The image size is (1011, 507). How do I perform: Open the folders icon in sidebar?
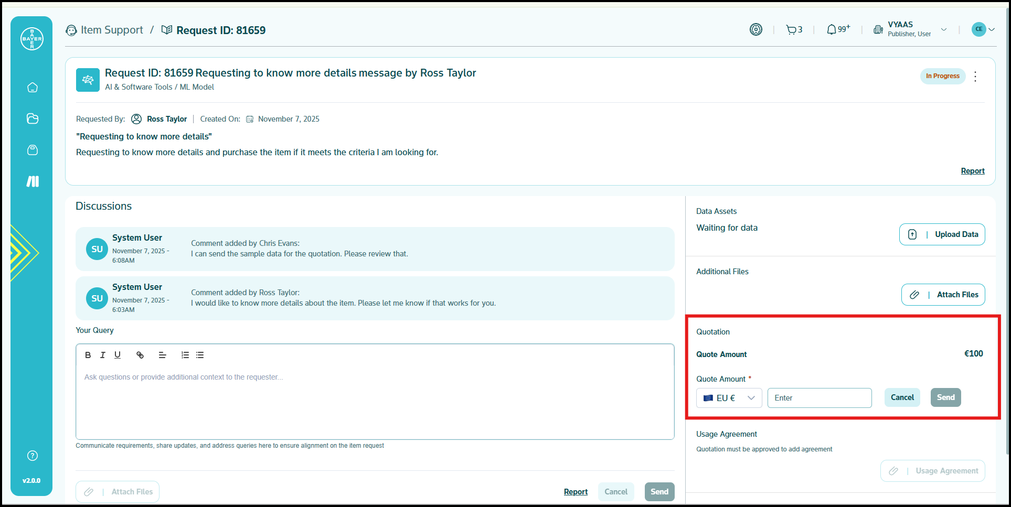pyautogui.click(x=33, y=118)
